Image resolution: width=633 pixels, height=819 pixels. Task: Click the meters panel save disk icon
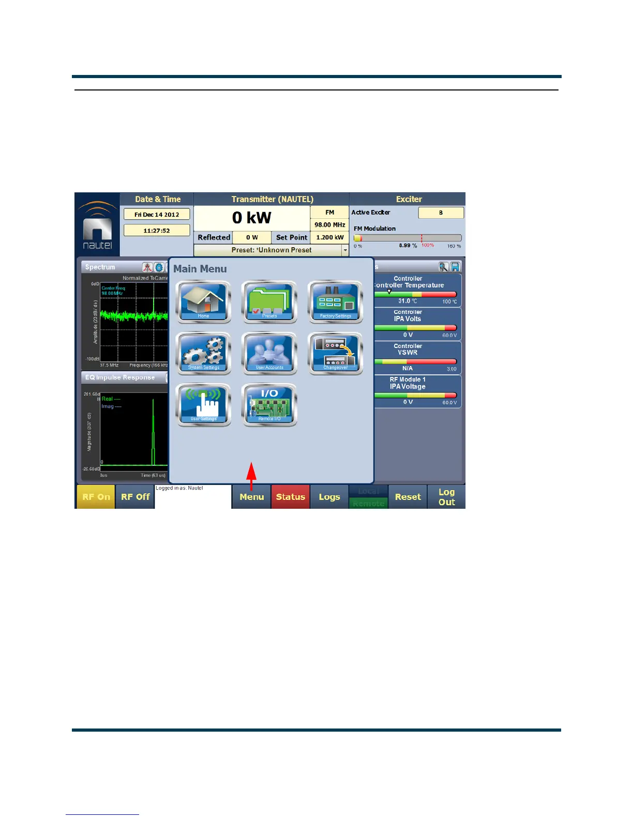(455, 267)
